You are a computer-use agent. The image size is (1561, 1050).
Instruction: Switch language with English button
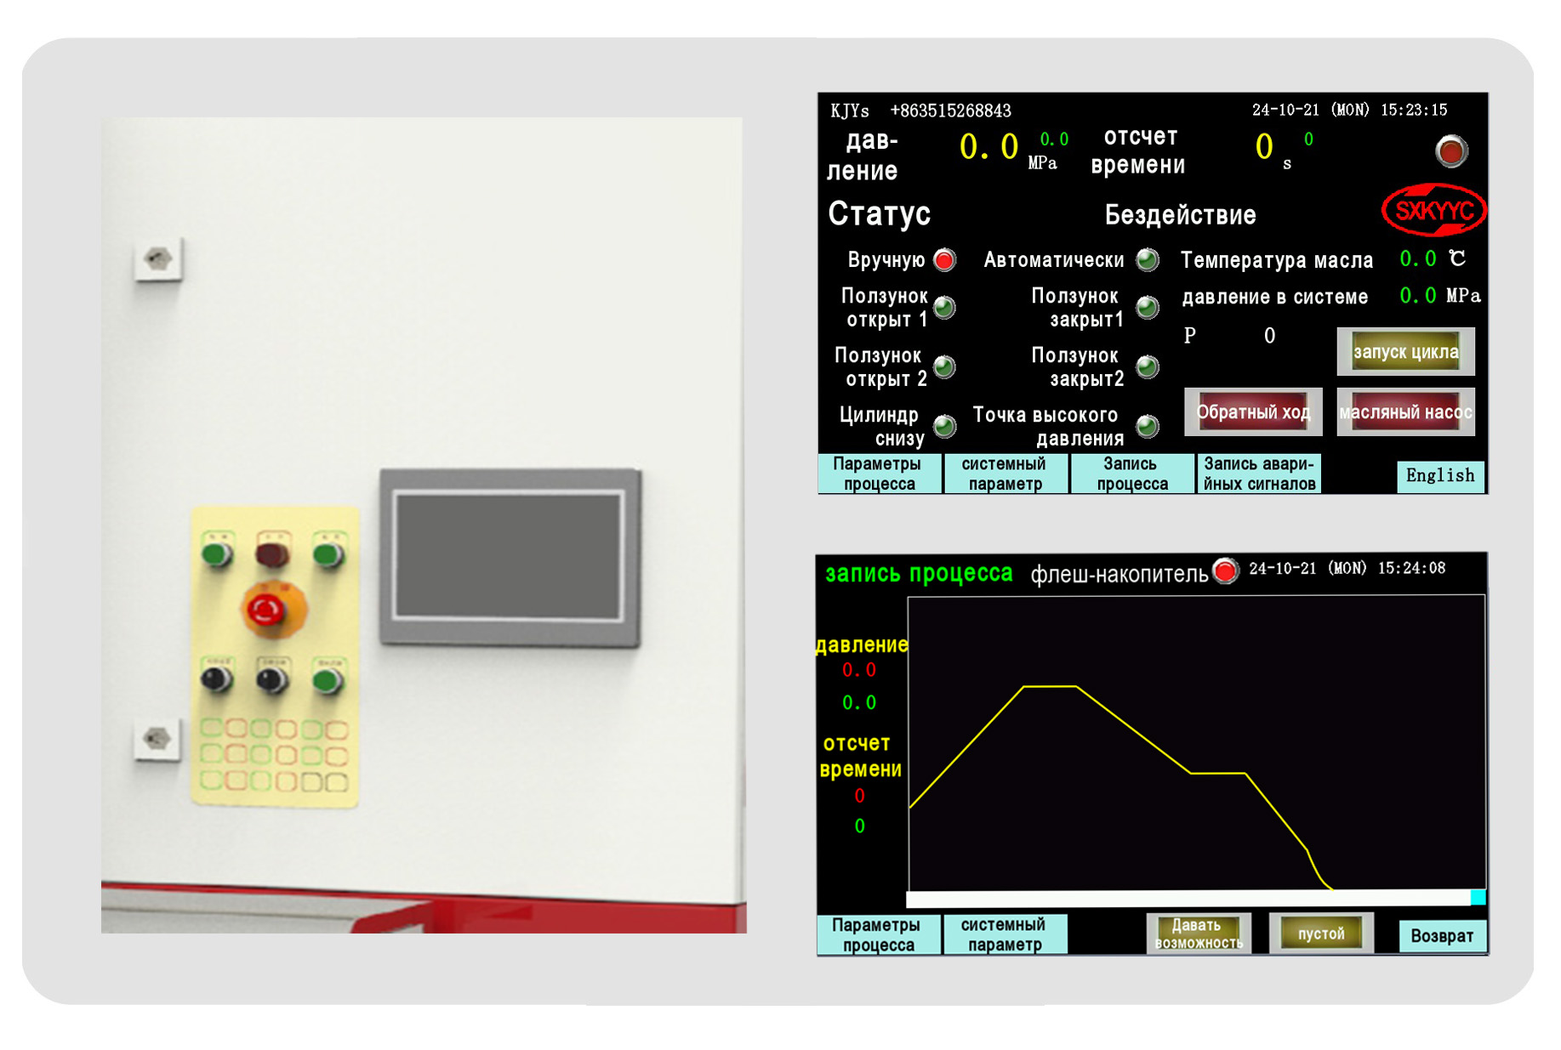(1439, 476)
